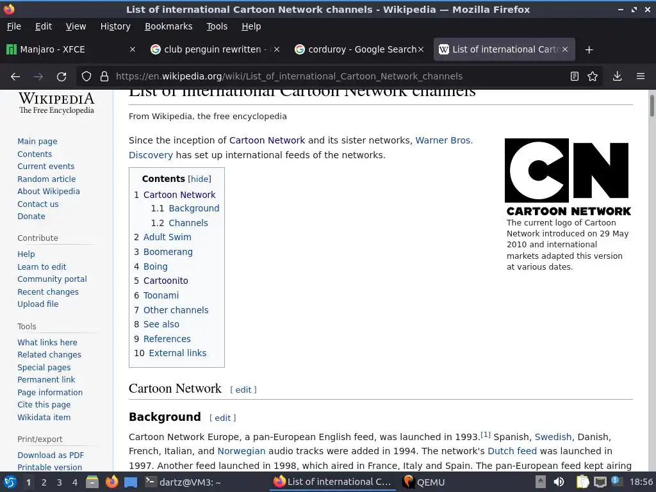Image resolution: width=656 pixels, height=492 pixels.
Task: Open the Swedish feed link
Action: tap(553, 437)
